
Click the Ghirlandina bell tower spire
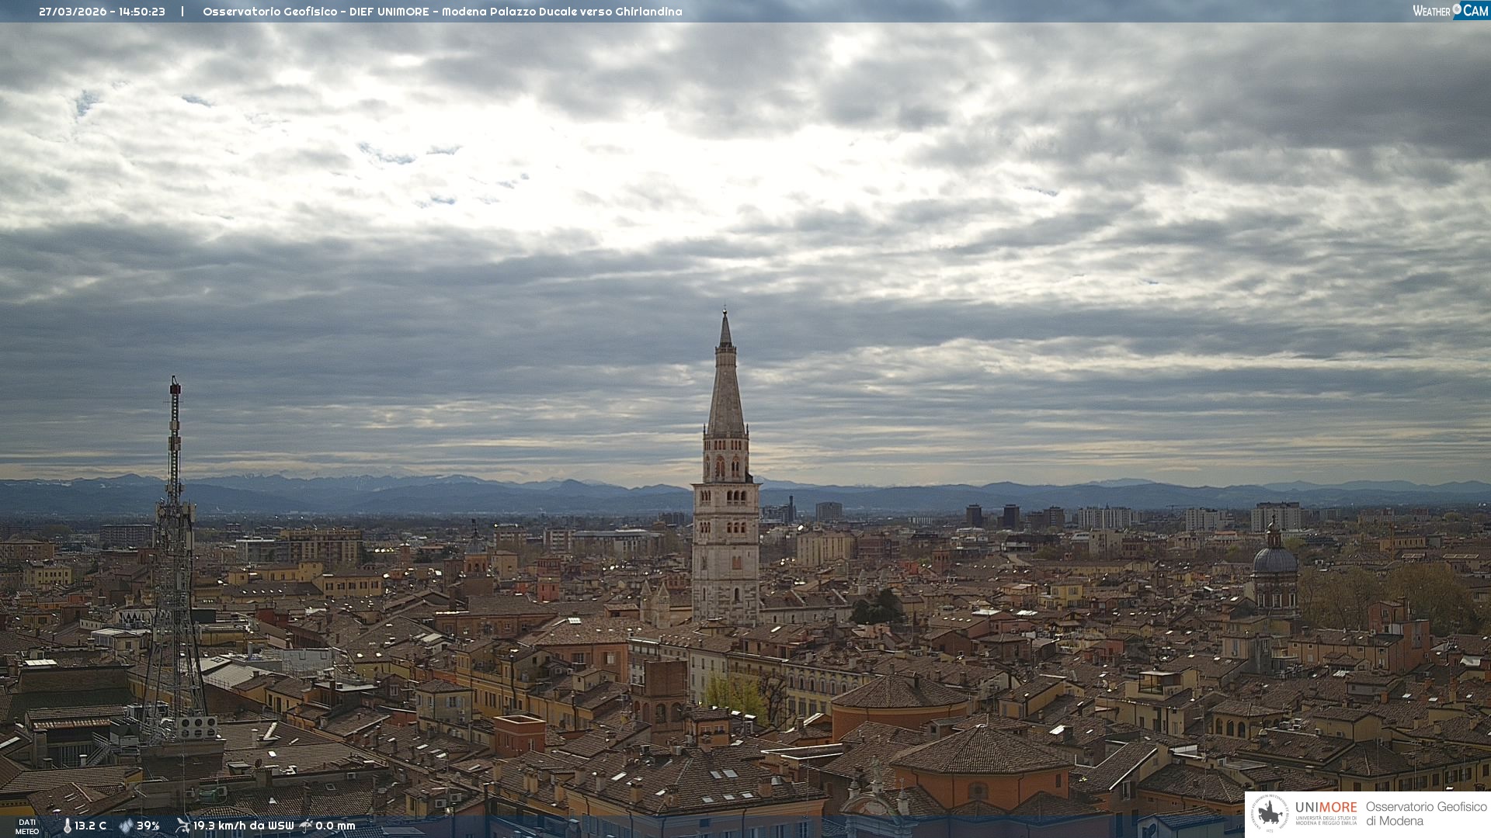pos(725,388)
